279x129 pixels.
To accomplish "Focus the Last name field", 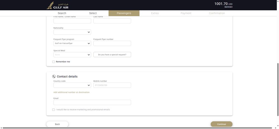I will tap(112, 21).
